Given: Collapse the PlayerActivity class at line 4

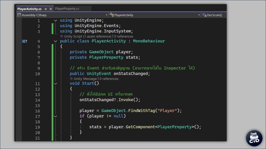Looking at the screenshot, I should (55, 41).
